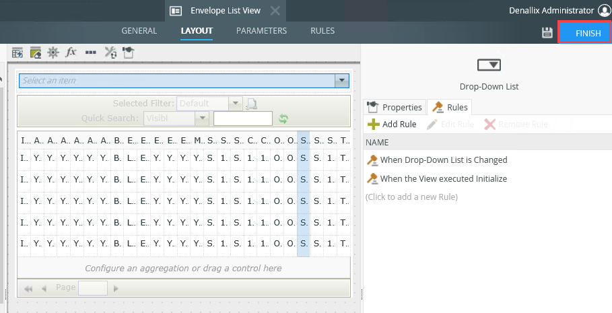Close the Envelope List View tab
This screenshot has height=313, width=612.
(x=275, y=11)
